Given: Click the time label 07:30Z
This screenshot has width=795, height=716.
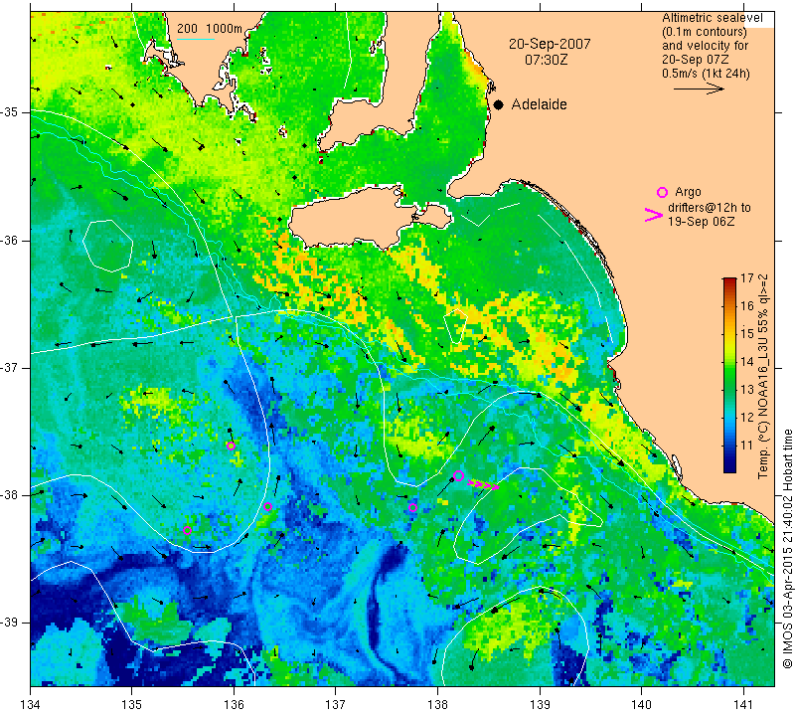Looking at the screenshot, I should pyautogui.click(x=546, y=60).
